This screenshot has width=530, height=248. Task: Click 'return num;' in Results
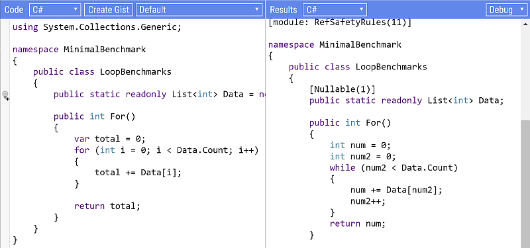point(358,224)
